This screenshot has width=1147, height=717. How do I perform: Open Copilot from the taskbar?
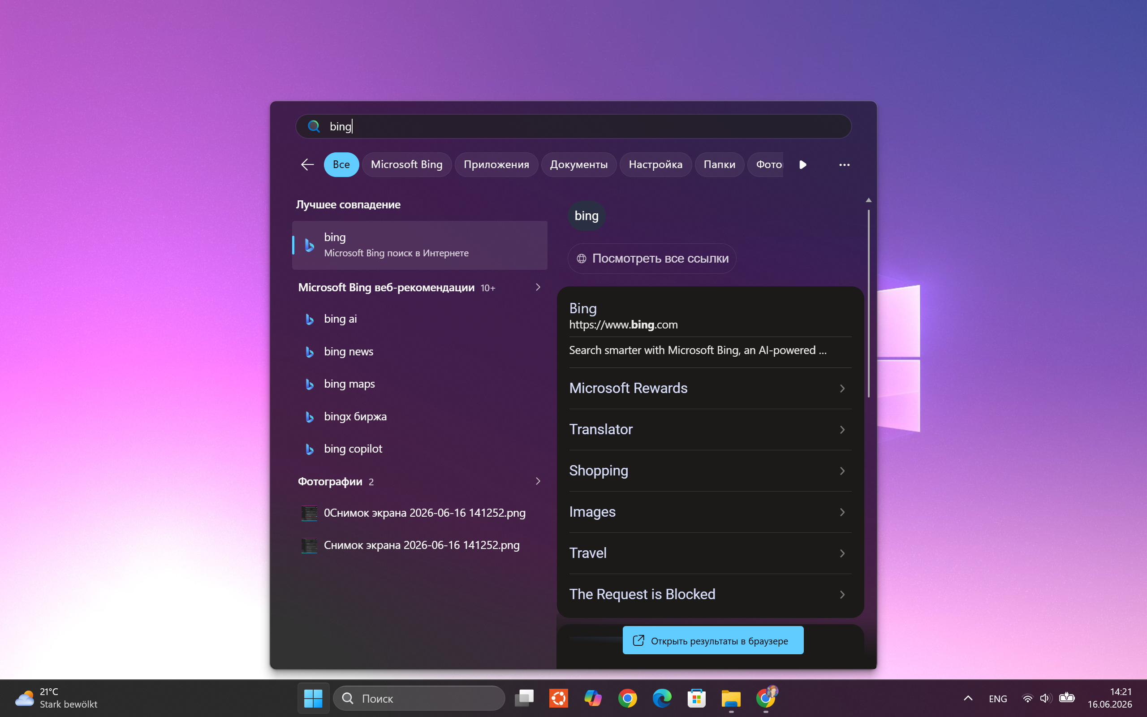(593, 698)
